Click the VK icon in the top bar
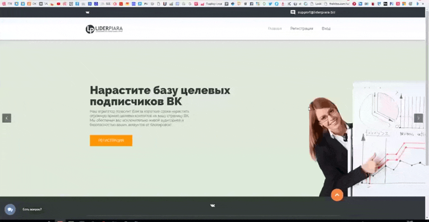Screen dimensions: 429x222 pos(88,13)
